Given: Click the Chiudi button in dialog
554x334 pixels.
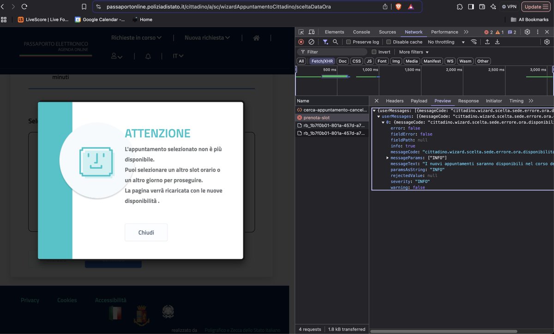Looking at the screenshot, I should [x=146, y=233].
